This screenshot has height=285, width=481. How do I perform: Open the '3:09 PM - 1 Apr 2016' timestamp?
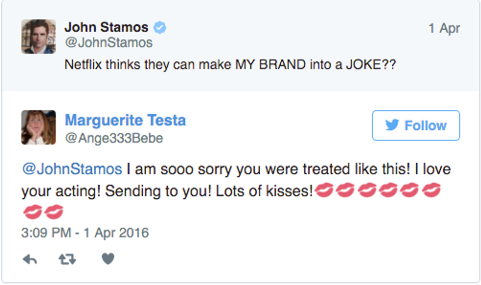pos(85,232)
